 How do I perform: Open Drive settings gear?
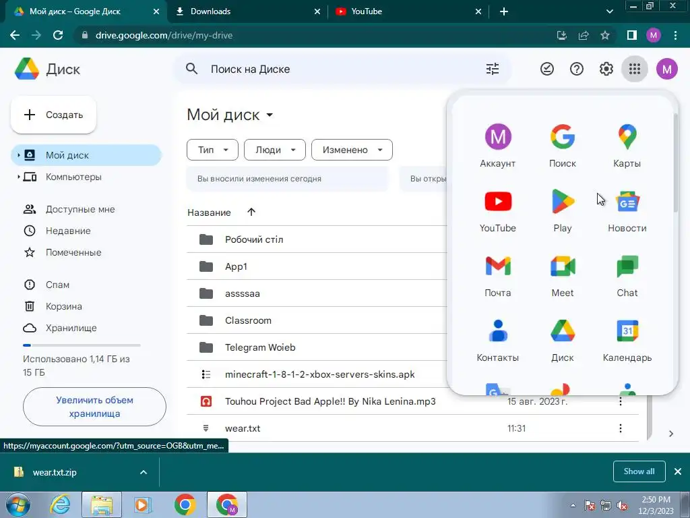tap(606, 69)
